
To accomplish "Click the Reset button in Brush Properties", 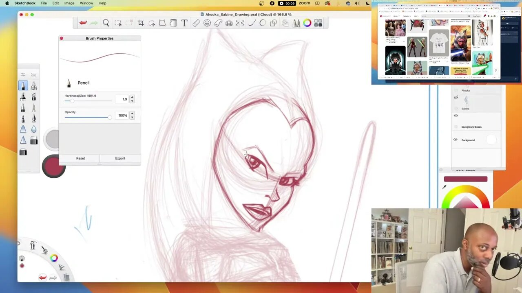I will [80, 158].
